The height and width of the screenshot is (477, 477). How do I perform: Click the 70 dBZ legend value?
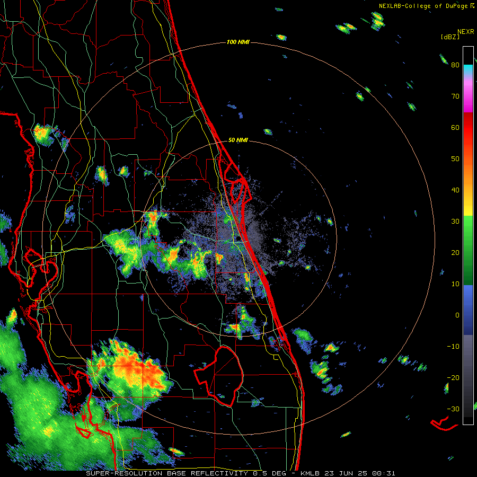(455, 96)
